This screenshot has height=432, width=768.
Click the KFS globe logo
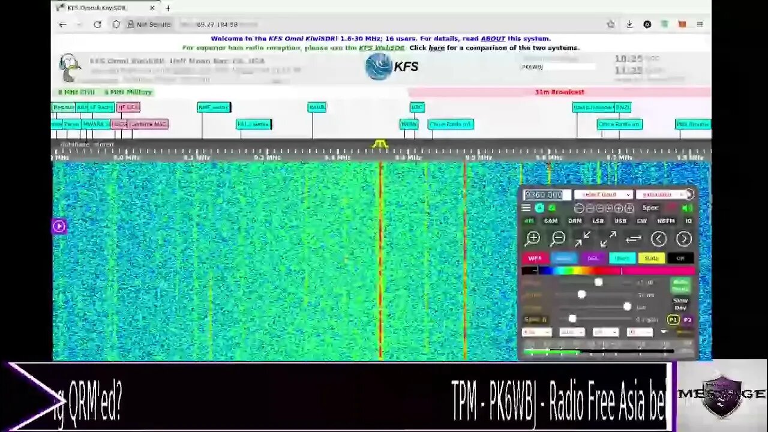tap(392, 67)
